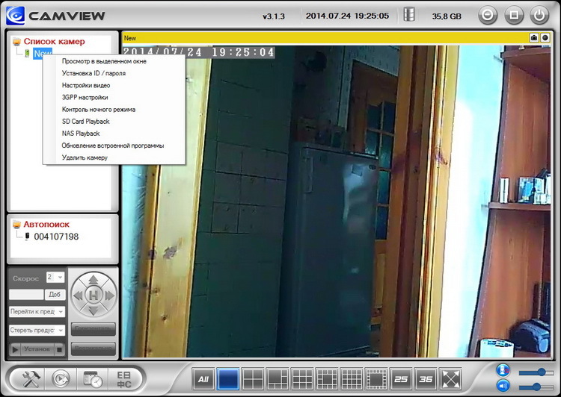The height and width of the screenshot is (397, 561).
Task: Mute the speaker icon
Action: [x=503, y=387]
